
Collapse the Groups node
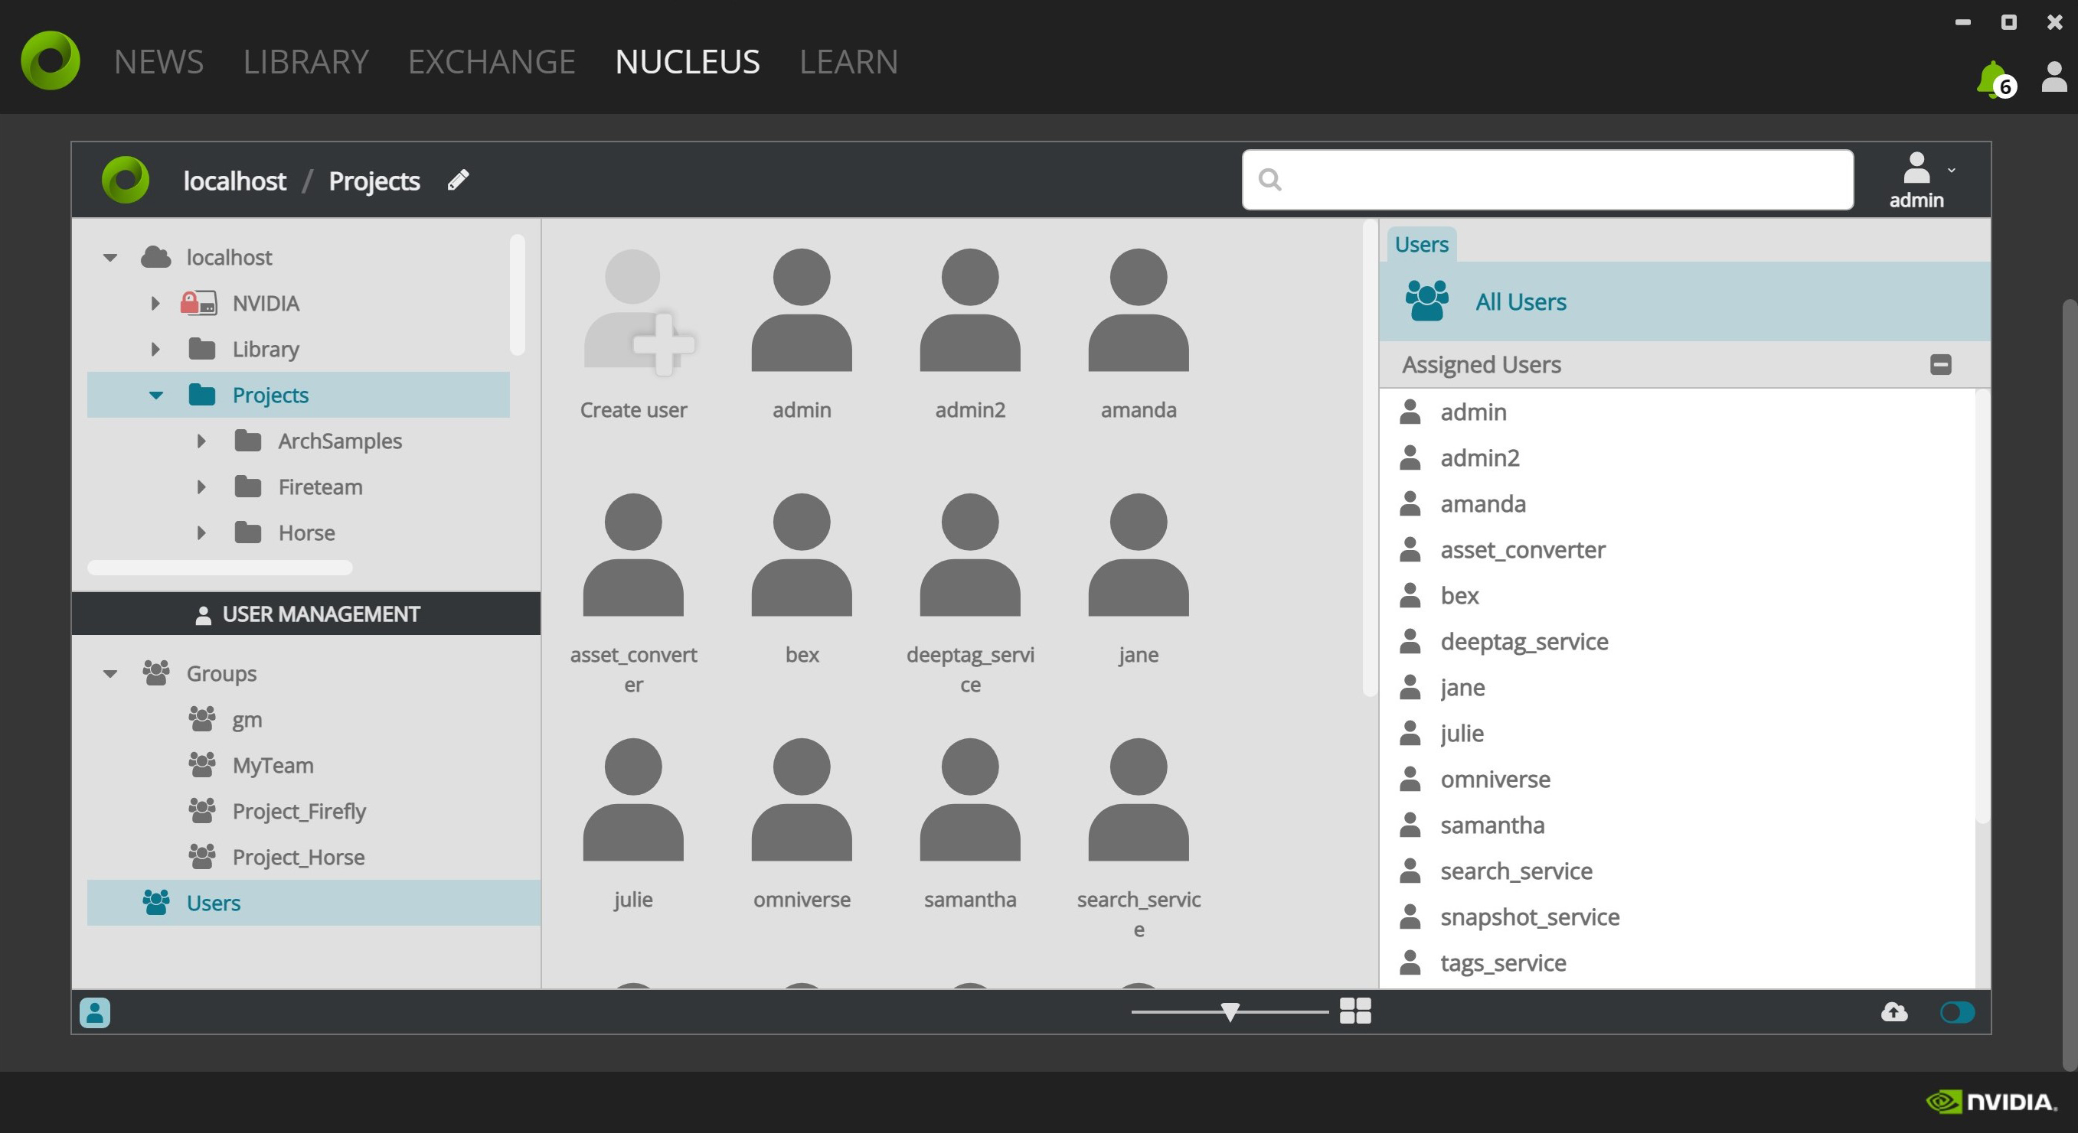[x=110, y=674]
